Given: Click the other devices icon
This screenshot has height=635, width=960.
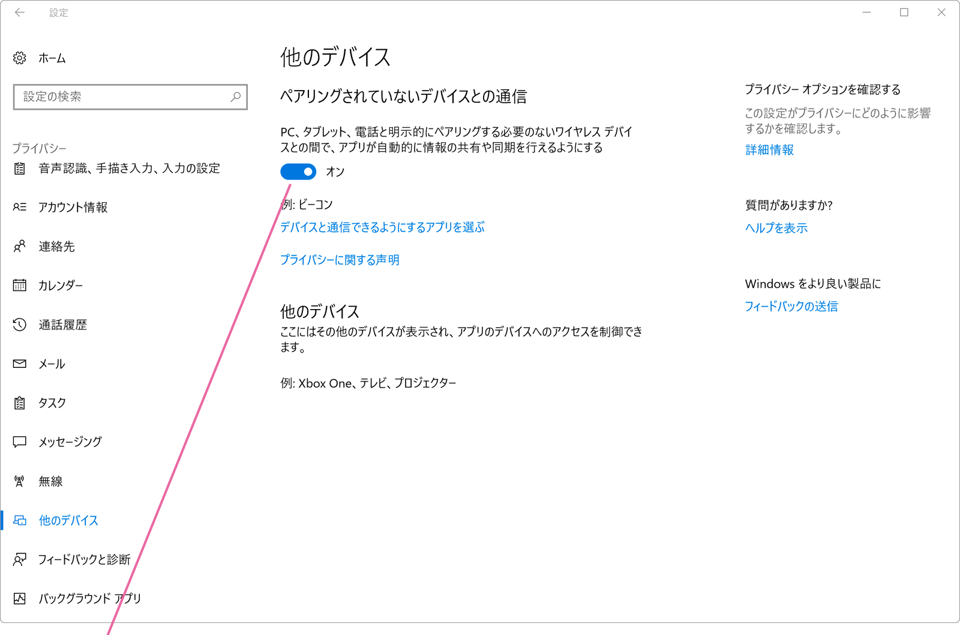Looking at the screenshot, I should (20, 520).
